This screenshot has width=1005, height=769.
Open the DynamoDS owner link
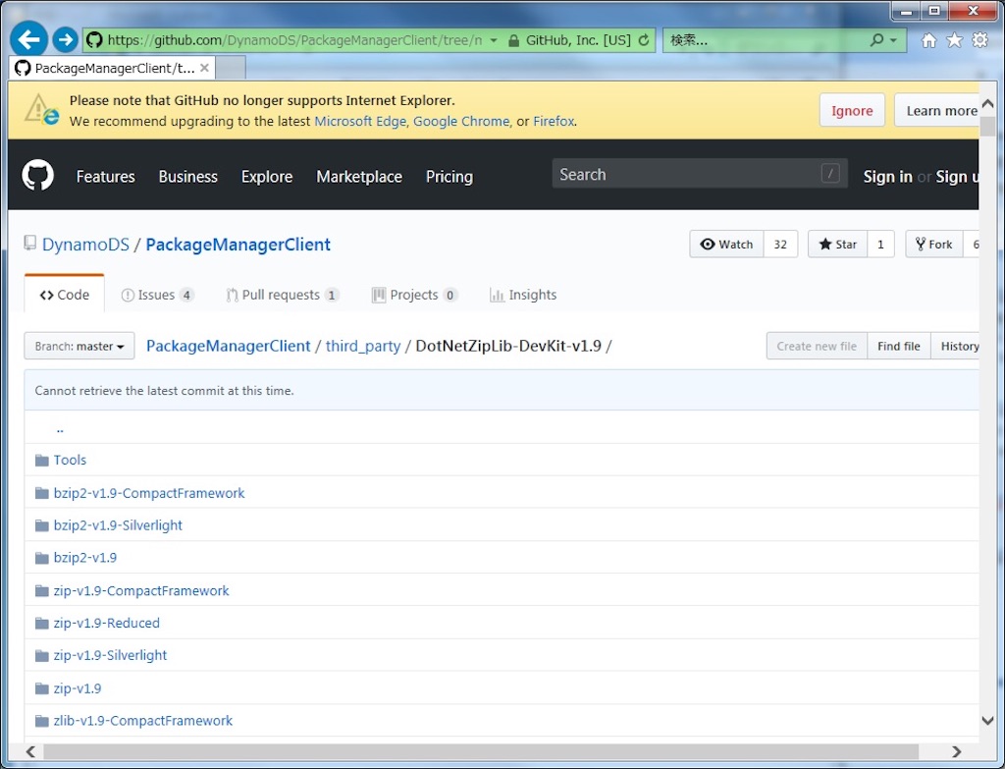(x=85, y=245)
